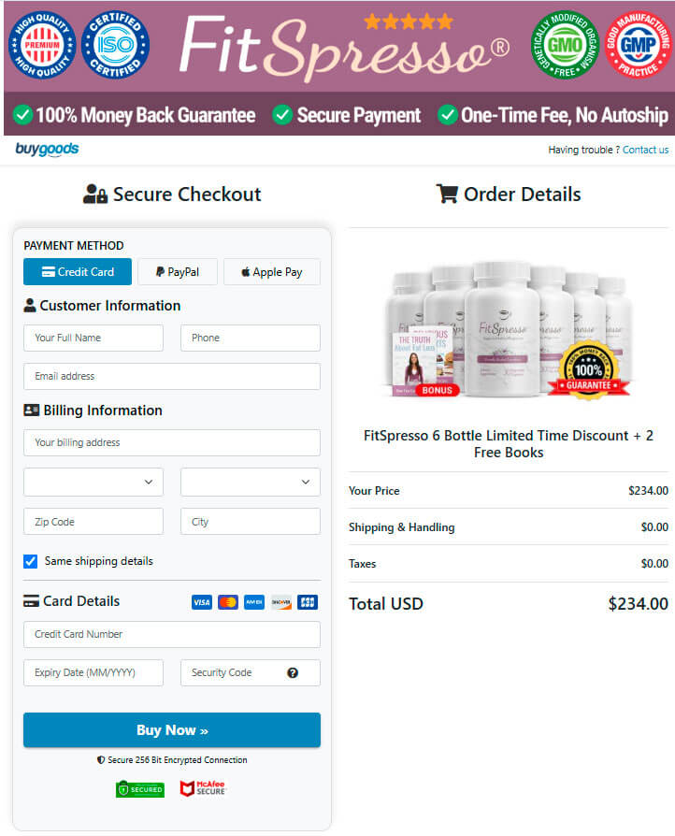
Task: Open the right billing dropdown
Action: [x=251, y=482]
